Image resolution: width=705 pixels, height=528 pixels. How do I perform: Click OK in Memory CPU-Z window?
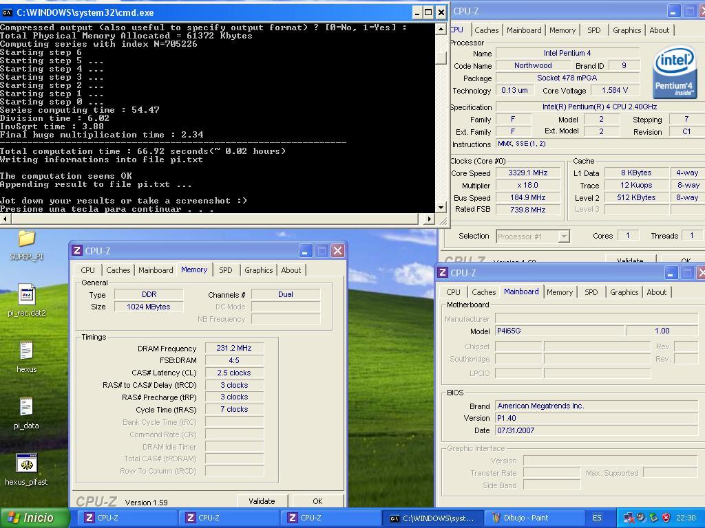[317, 501]
